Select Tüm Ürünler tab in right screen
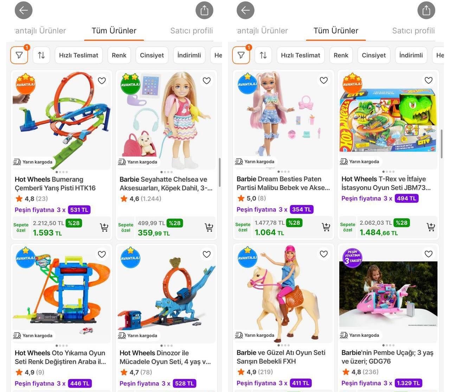Image resolution: width=450 pixels, height=392 pixels. (x=336, y=31)
